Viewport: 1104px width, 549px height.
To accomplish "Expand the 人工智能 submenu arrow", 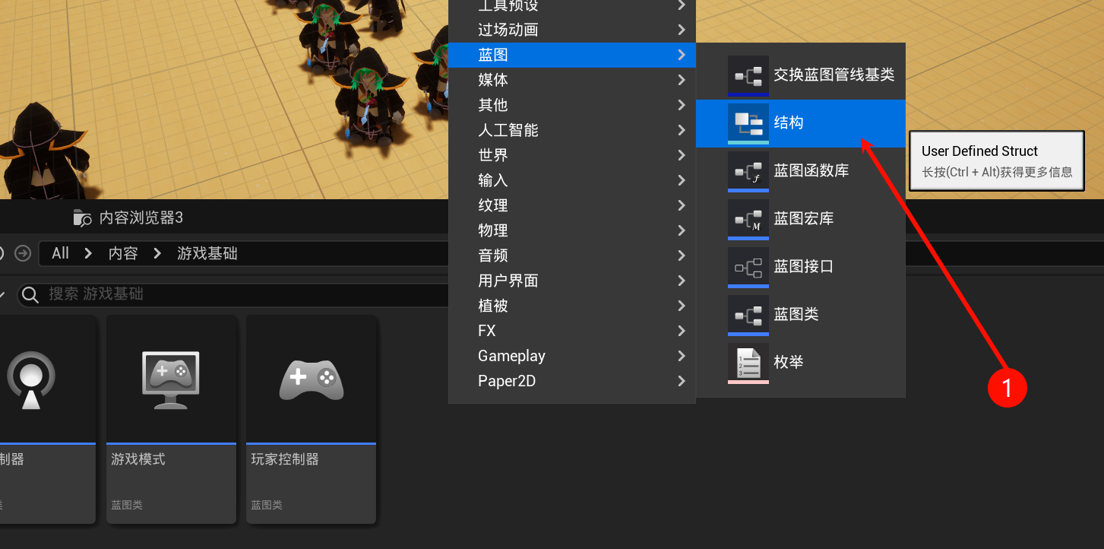I will [681, 131].
